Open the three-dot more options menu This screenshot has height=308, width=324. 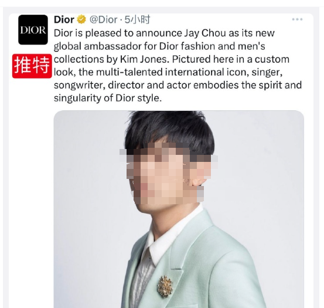pos(298,19)
